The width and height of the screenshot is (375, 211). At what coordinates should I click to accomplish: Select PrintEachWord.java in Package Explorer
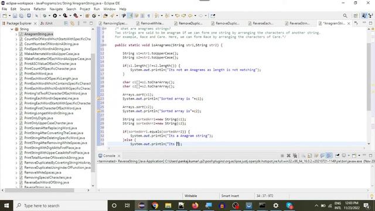click(39, 74)
